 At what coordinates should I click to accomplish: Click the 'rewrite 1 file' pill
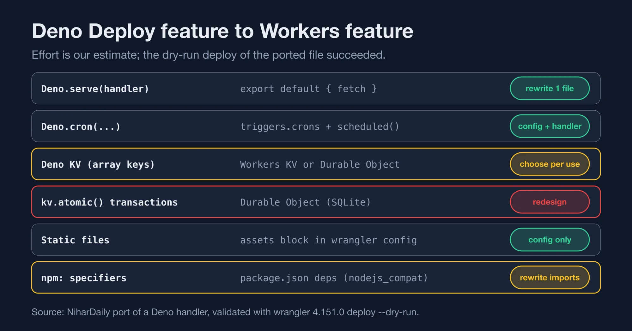click(550, 88)
